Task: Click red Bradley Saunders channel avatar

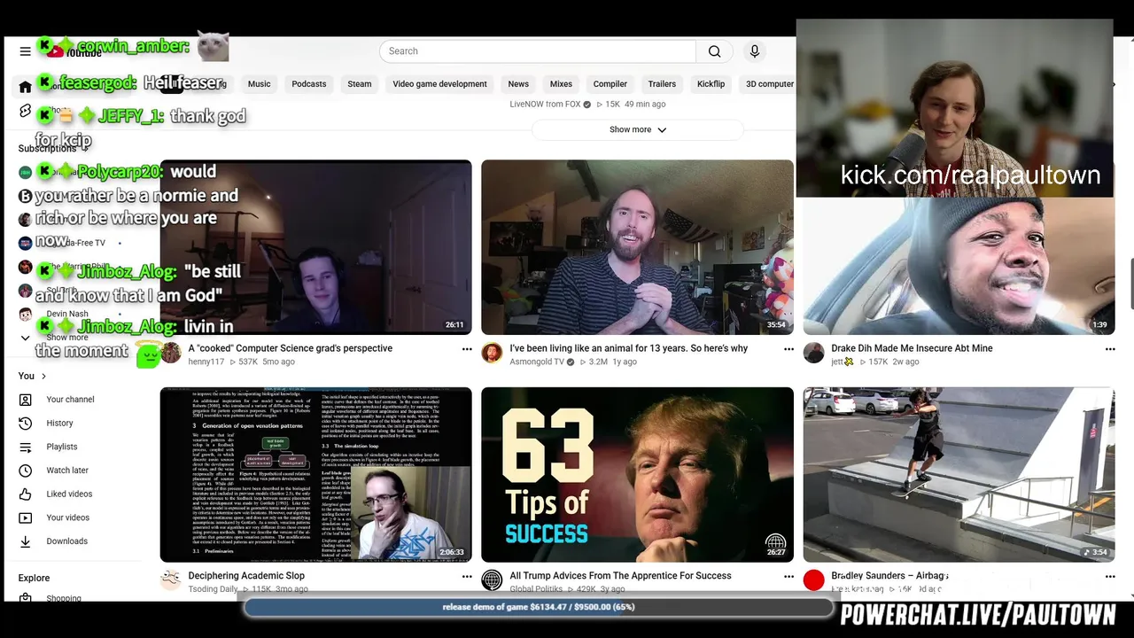Action: point(813,580)
